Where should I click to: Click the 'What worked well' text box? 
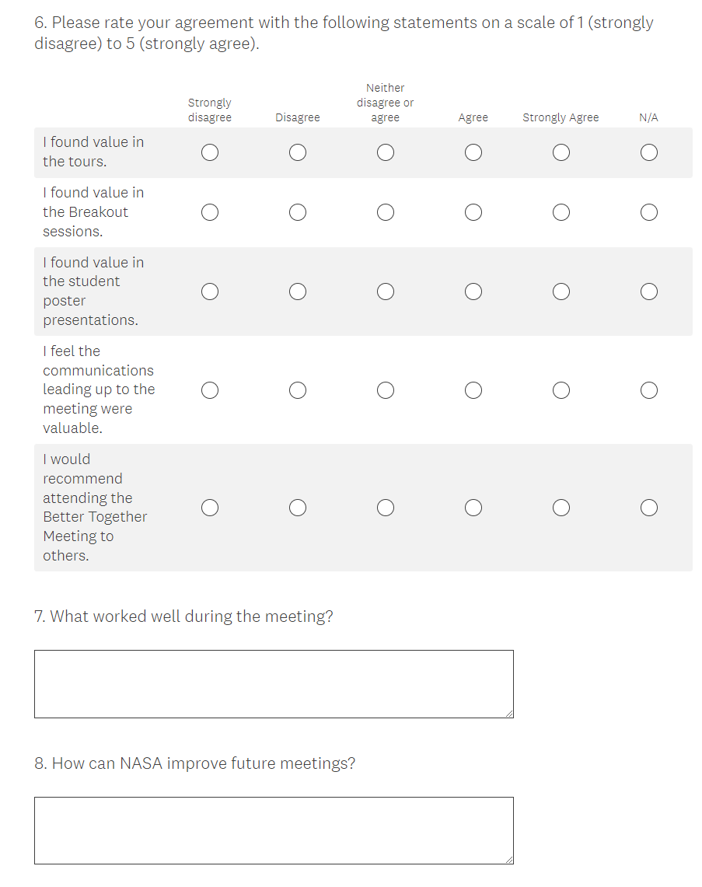click(274, 683)
